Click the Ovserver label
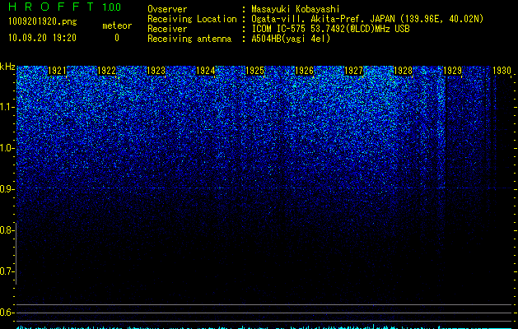The height and width of the screenshot is (329, 518). [x=167, y=9]
